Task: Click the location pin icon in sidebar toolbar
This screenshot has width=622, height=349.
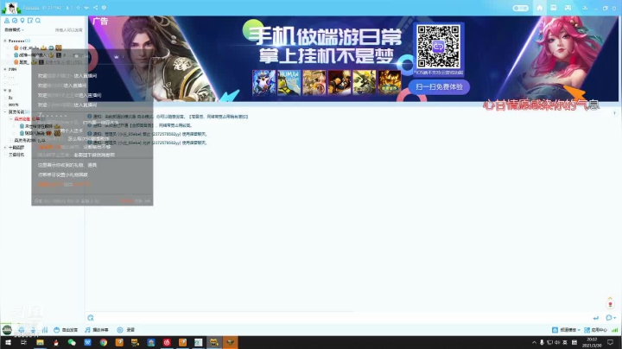Action: [x=22, y=21]
